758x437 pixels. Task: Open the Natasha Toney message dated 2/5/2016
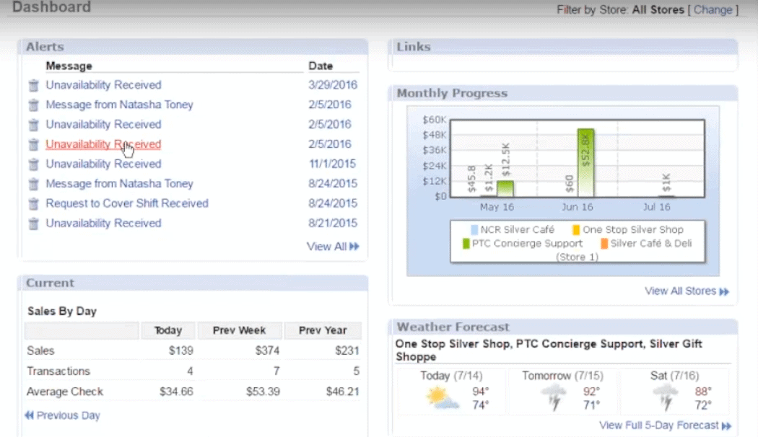(119, 105)
